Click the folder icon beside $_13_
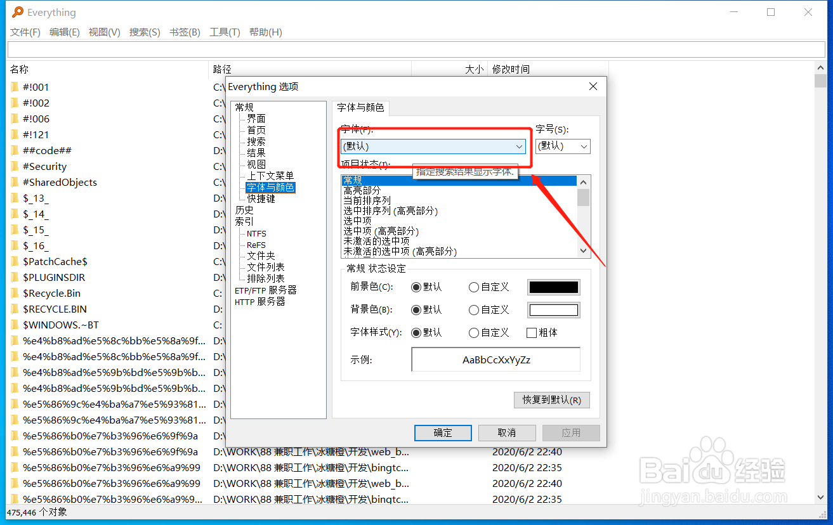The height and width of the screenshot is (525, 833). coord(15,198)
